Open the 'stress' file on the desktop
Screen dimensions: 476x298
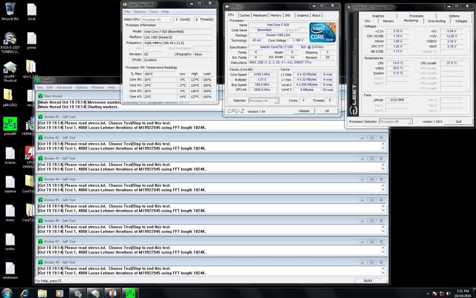[10, 213]
